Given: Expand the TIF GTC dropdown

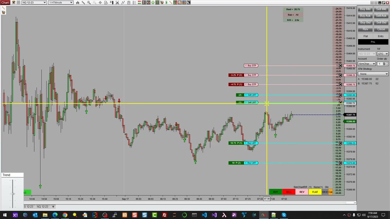Looking at the screenshot, I should tap(383, 54).
